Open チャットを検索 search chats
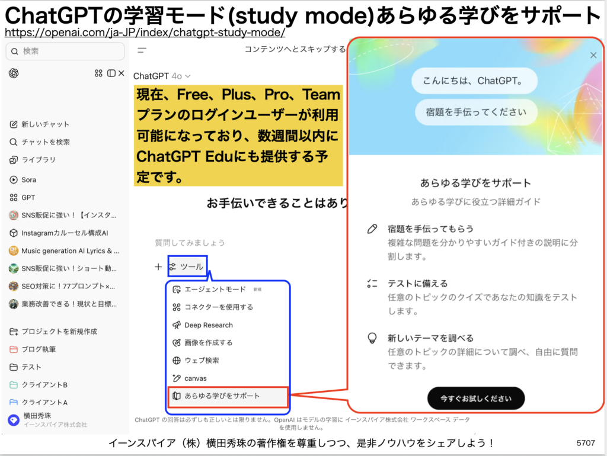Image resolution: width=607 pixels, height=456 pixels. point(40,142)
